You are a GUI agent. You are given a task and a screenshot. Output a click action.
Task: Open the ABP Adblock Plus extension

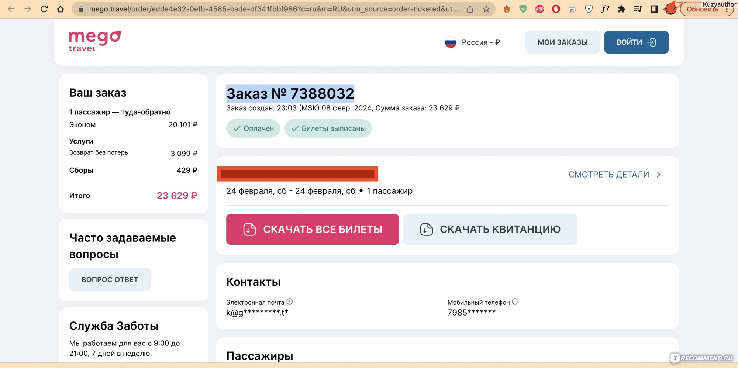539,9
